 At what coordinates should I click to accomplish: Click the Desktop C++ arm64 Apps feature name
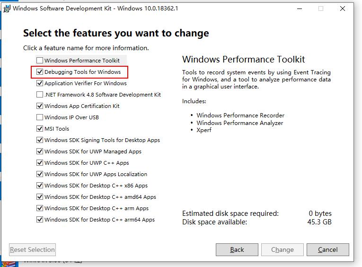tap(99, 220)
